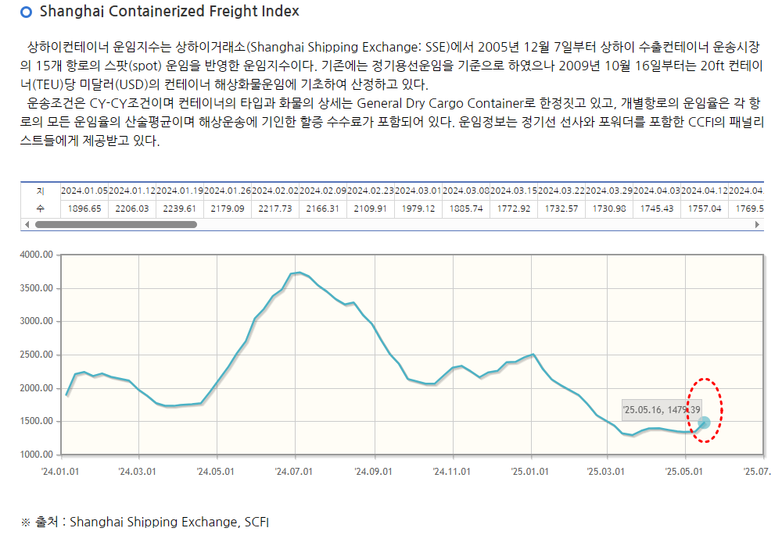Select the 2024.04.12 column header

coord(705,191)
